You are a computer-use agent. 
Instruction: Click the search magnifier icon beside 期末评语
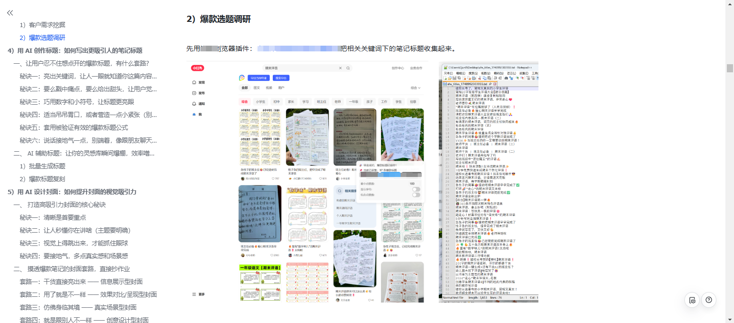[x=348, y=68]
